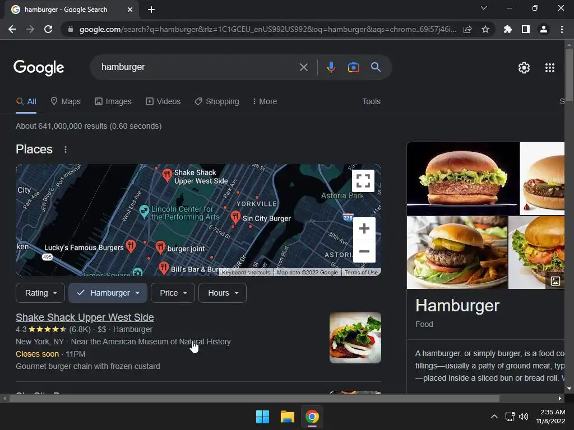Viewport: 574px width, 430px height.
Task: Search by image camera icon
Action: click(353, 67)
